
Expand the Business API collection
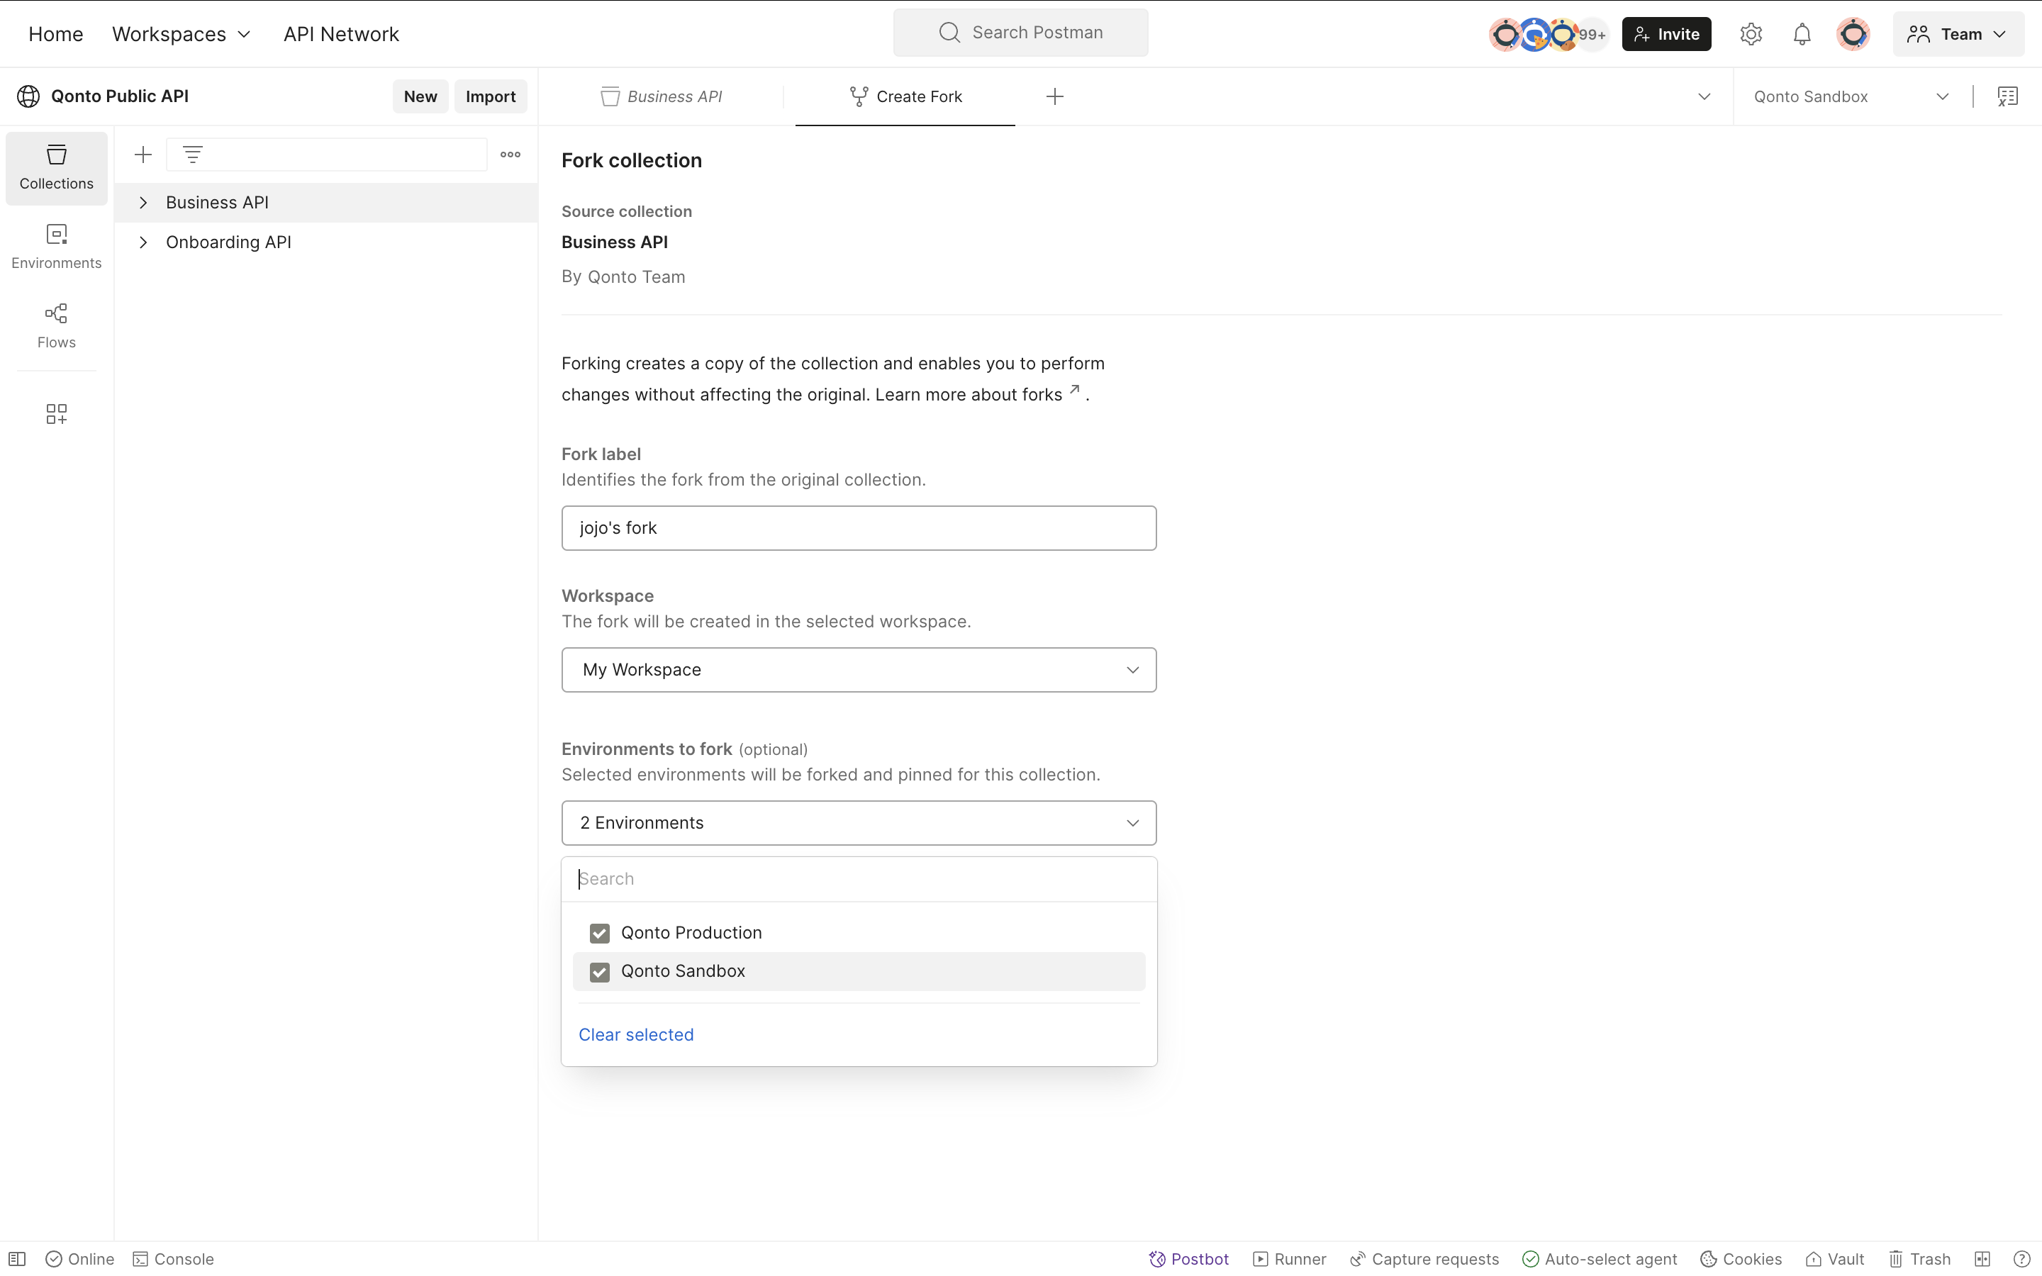point(143,203)
